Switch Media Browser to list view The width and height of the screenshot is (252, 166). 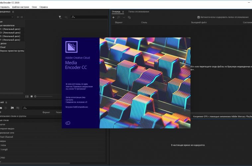click(27, 96)
